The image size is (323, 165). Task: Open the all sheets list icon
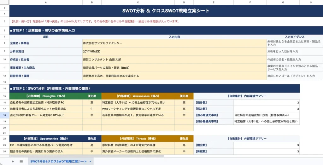point(21,162)
